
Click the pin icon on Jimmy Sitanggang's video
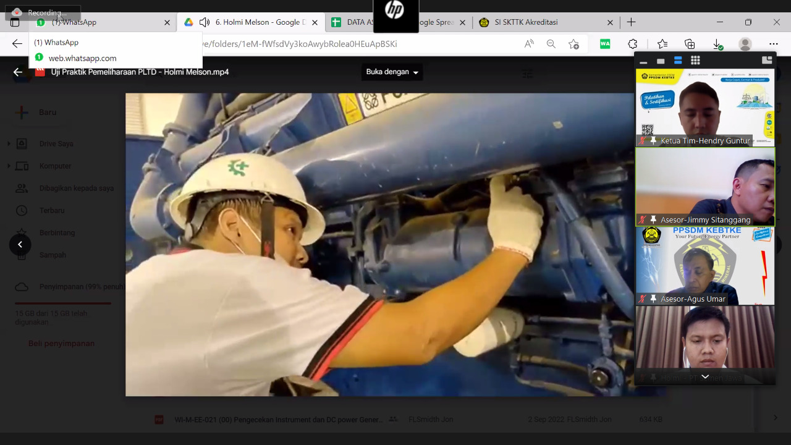[653, 220]
